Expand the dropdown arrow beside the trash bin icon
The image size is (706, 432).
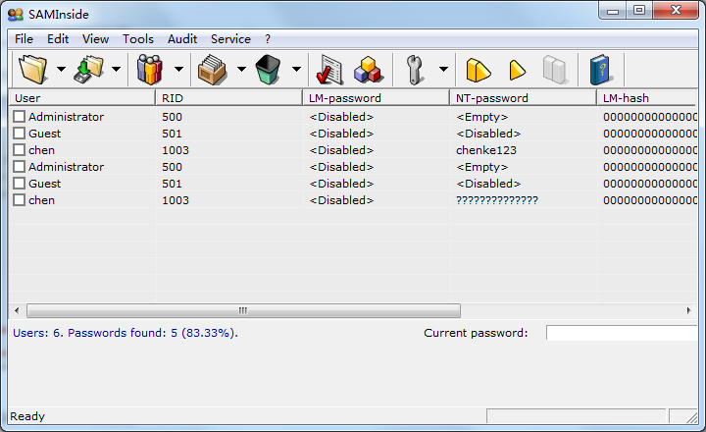tap(296, 69)
